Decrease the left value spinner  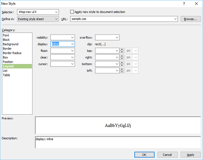click(122, 72)
